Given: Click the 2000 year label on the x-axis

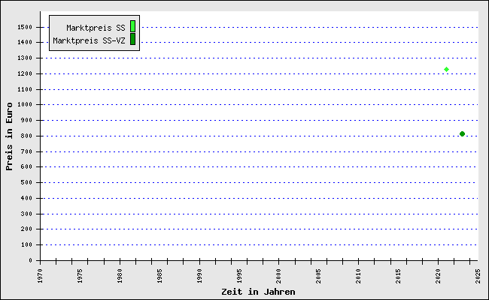Looking at the screenshot, I should [x=279, y=276].
